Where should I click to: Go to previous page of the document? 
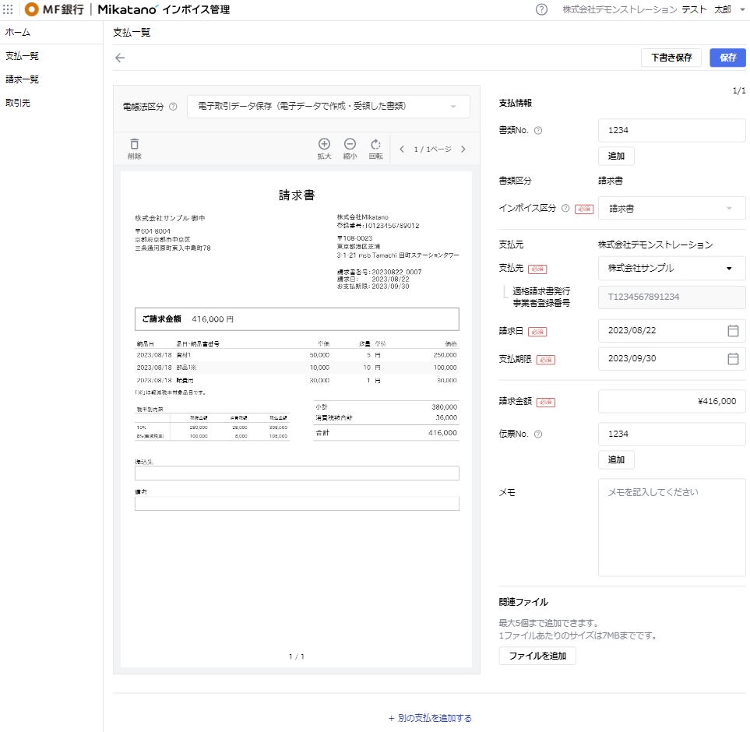402,150
